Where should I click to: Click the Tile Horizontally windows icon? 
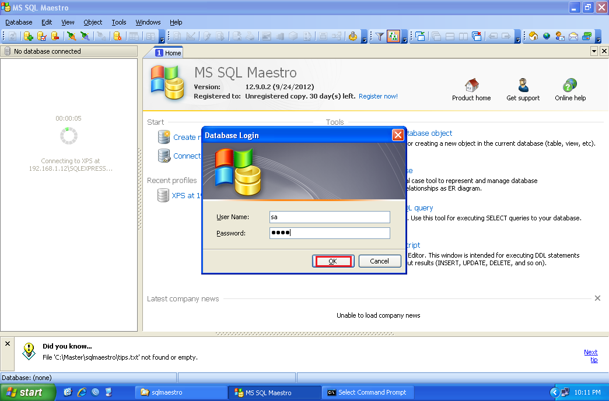450,37
